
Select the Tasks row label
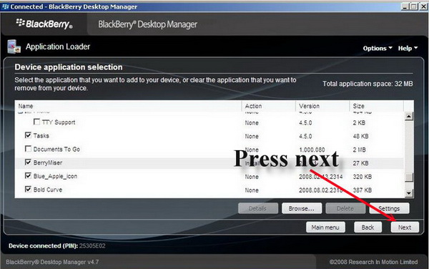[x=41, y=136]
